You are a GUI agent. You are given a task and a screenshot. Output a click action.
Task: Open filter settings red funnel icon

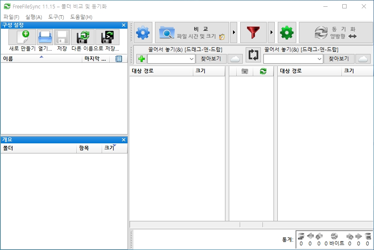click(x=253, y=32)
